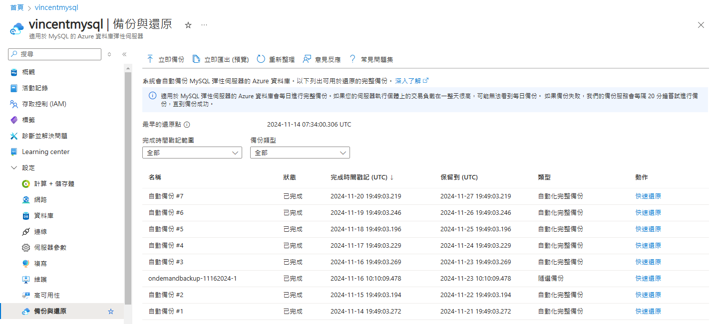This screenshot has width=719, height=324.
Task: Click the 最早的還原點 timestamp value
Action: [309, 125]
